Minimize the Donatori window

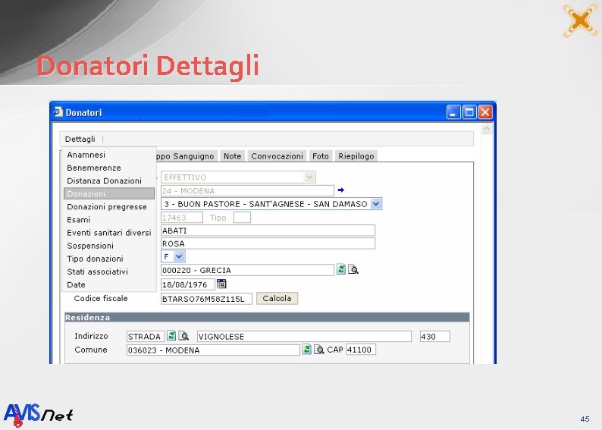tap(453, 112)
